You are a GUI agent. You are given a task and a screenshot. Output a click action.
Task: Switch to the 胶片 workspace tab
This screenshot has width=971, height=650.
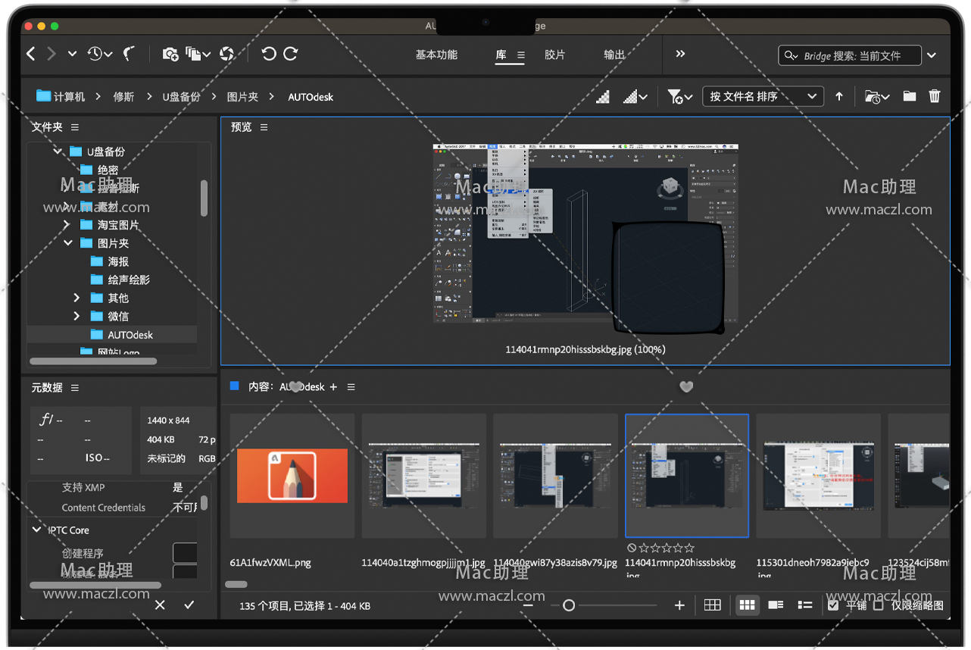tap(554, 55)
